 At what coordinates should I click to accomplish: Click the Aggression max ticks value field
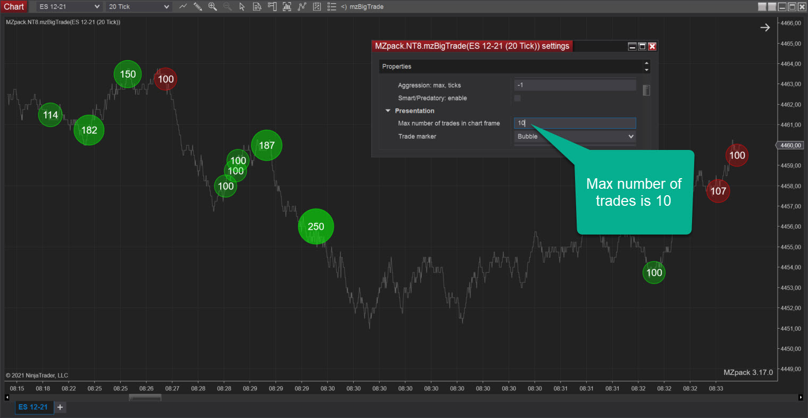coord(575,85)
